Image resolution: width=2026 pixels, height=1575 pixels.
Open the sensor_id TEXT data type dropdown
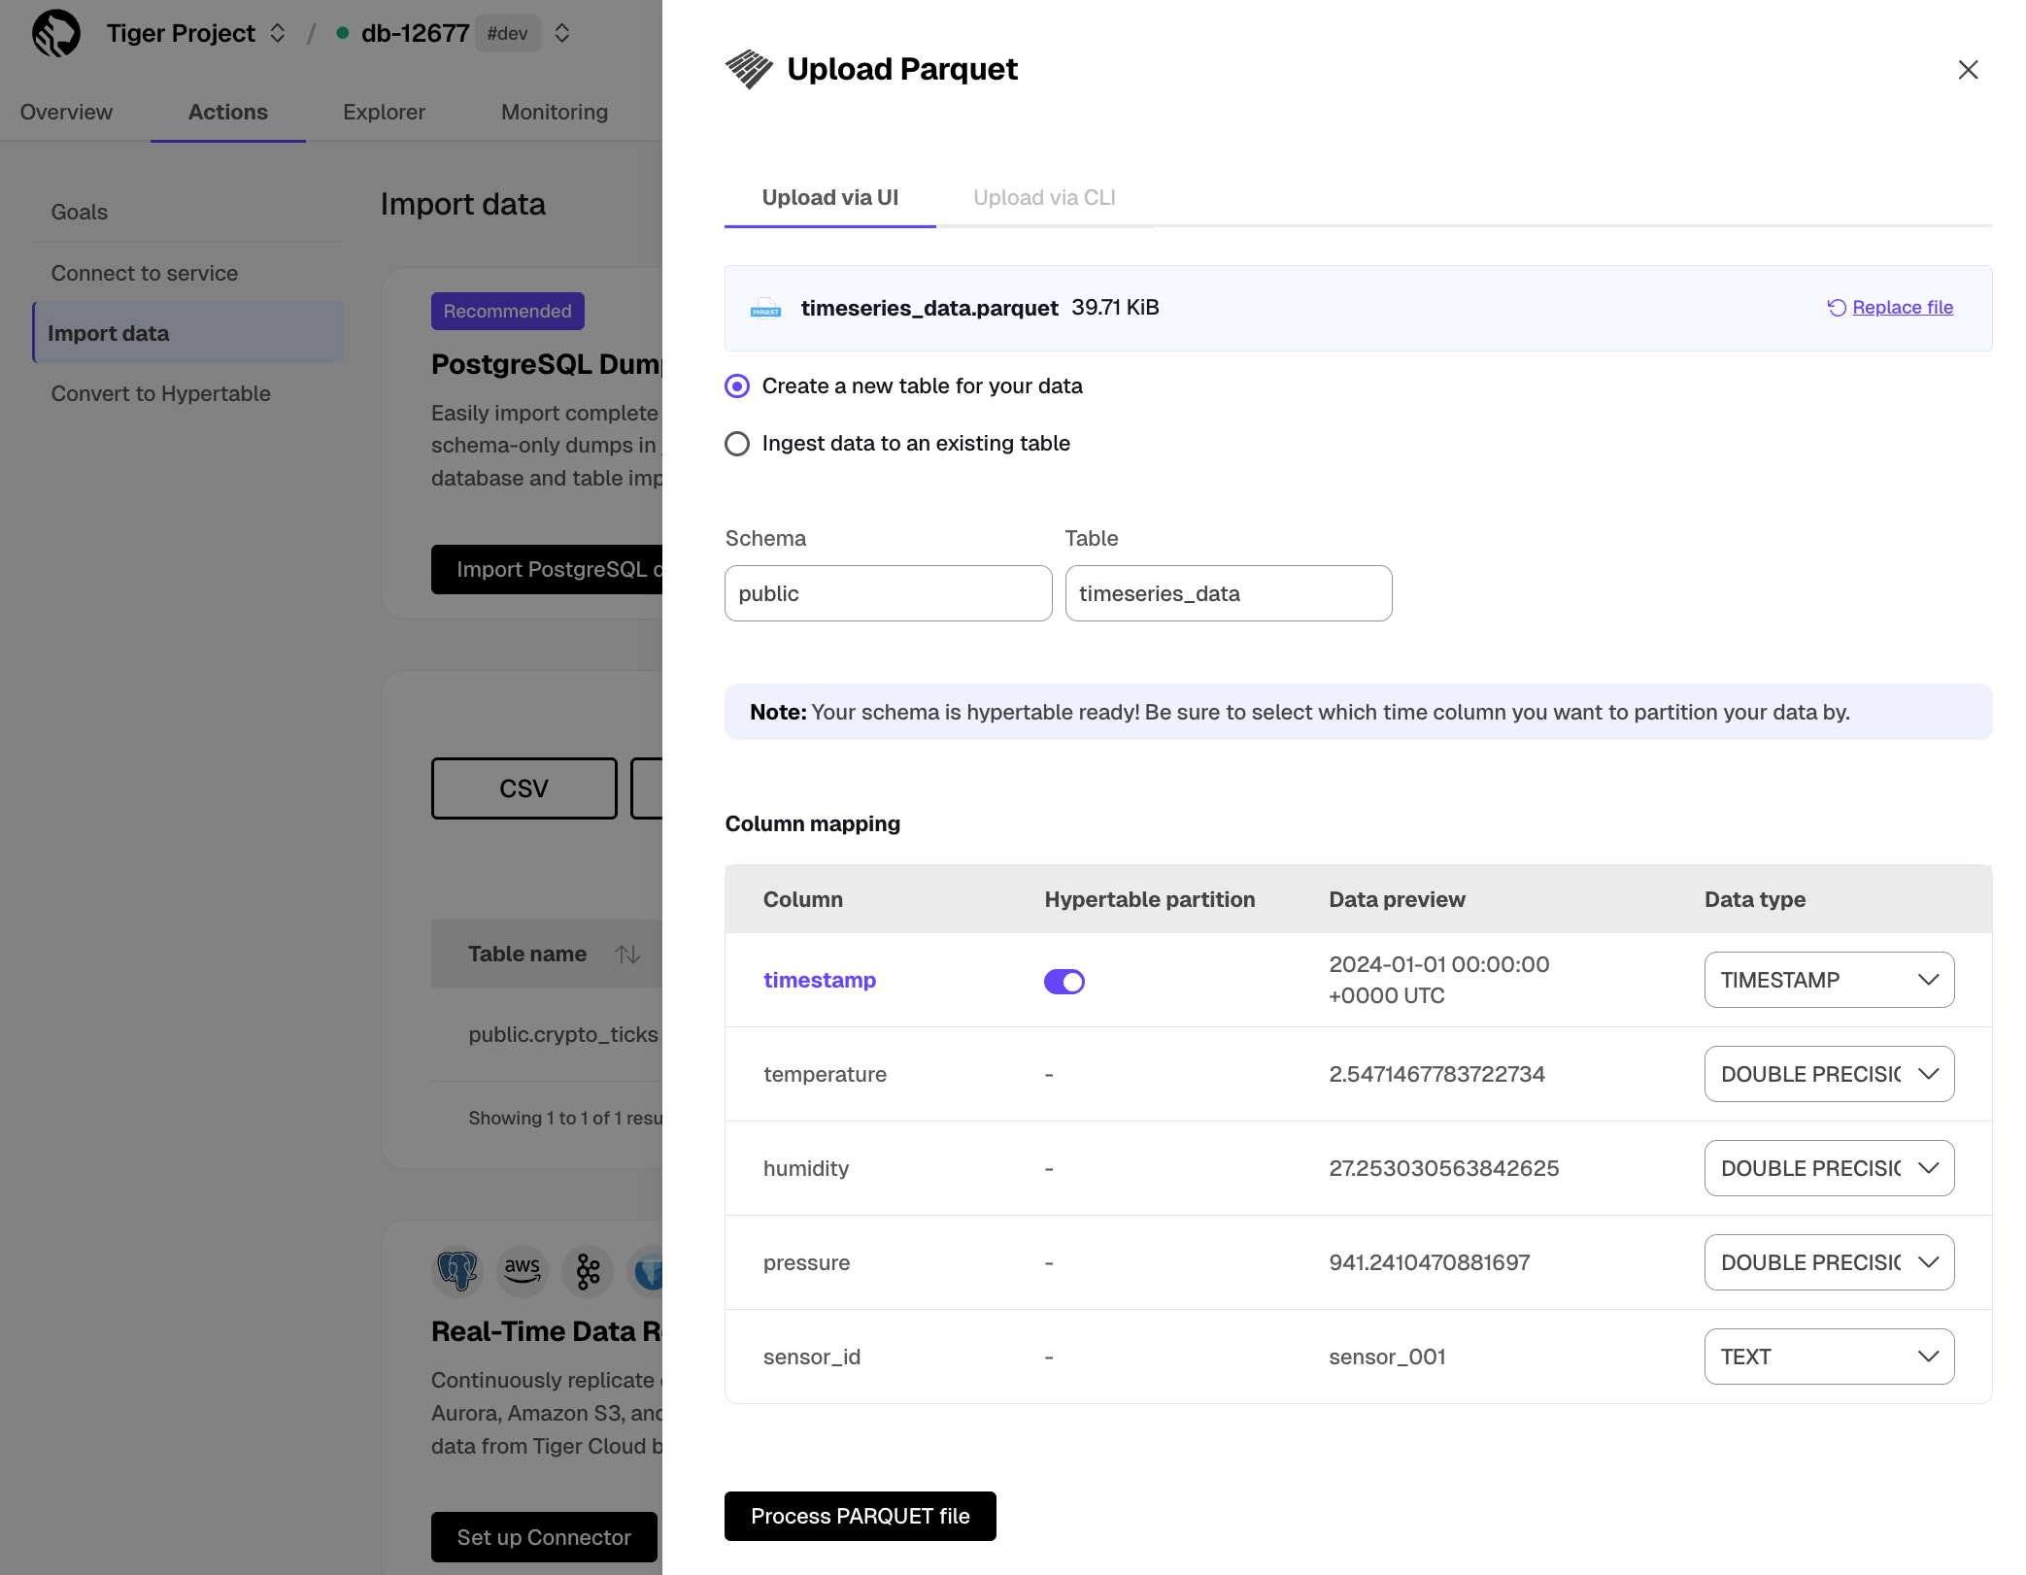pos(1829,1357)
